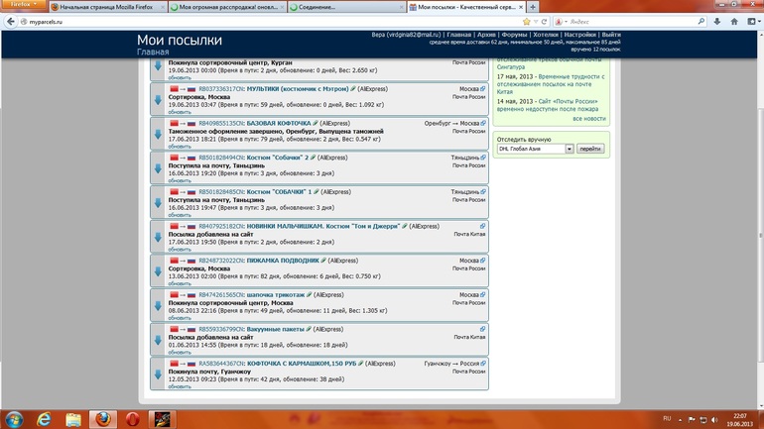Expand the БАЗОВАЯ КОФТОЧКА parcel details arrow
Image resolution: width=764 pixels, height=429 pixels.
(158, 134)
